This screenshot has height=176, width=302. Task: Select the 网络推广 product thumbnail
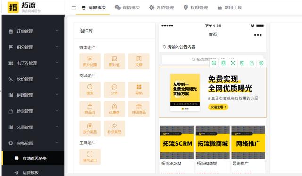click(x=248, y=142)
